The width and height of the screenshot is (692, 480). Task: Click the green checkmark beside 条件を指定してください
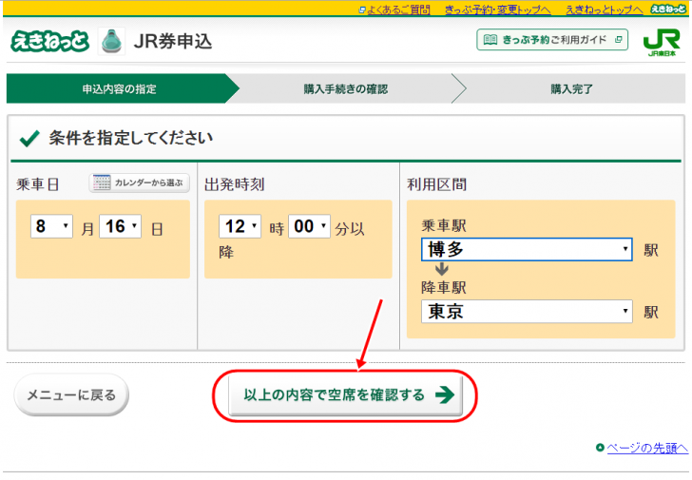tap(29, 139)
